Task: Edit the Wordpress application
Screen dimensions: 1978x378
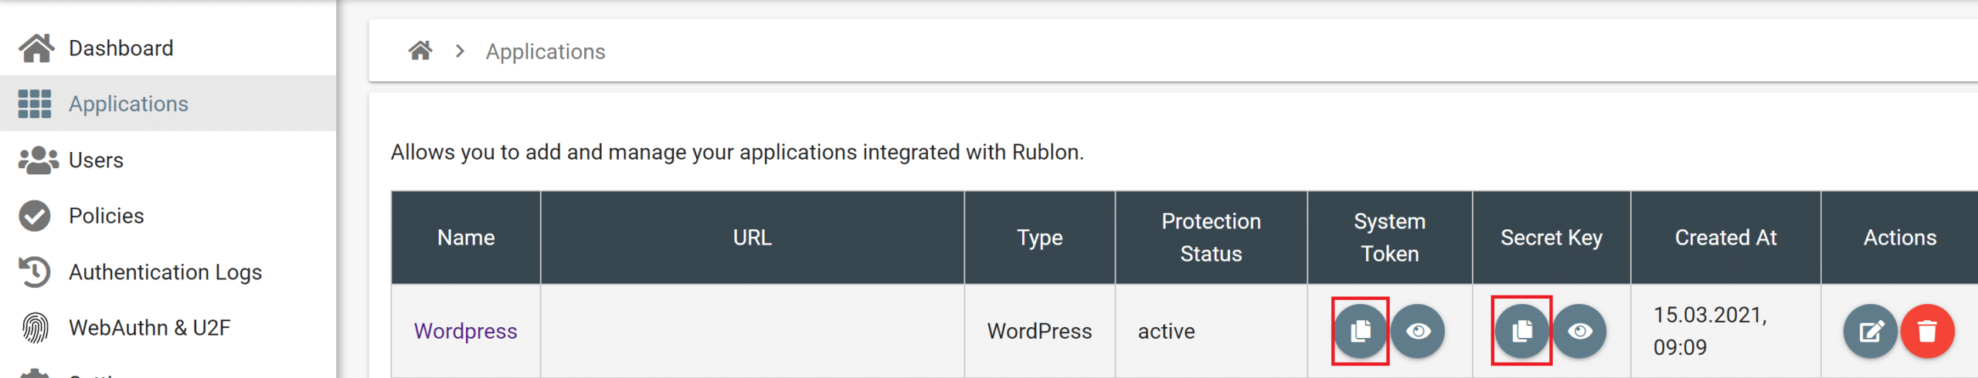Action: pos(1870,331)
